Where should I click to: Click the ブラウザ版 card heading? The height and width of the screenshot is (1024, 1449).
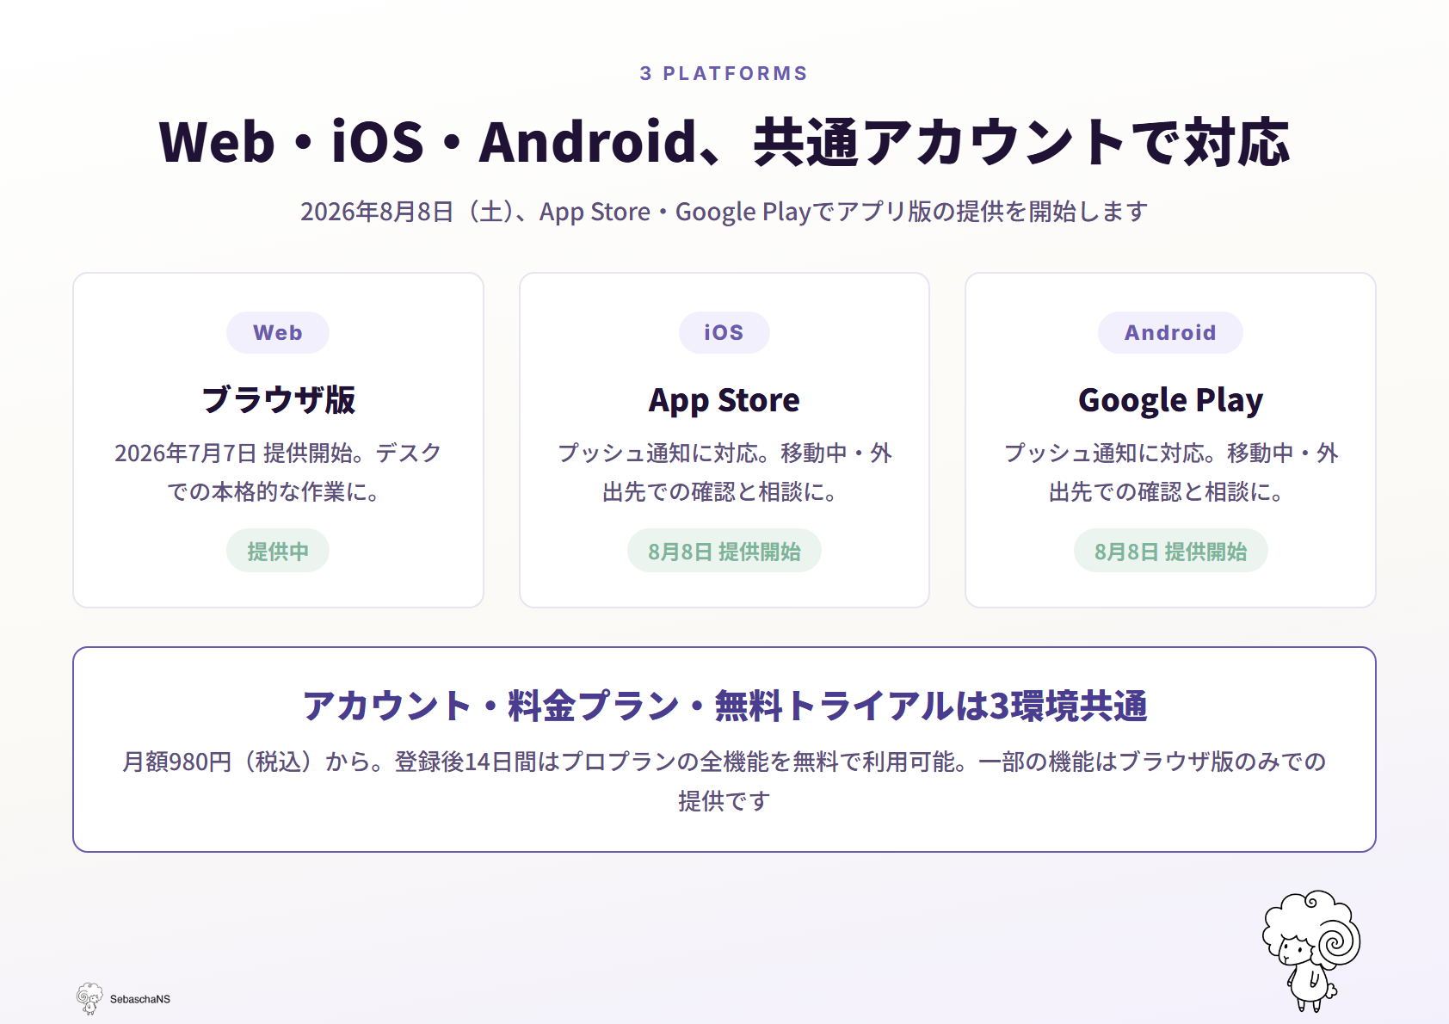tap(278, 400)
